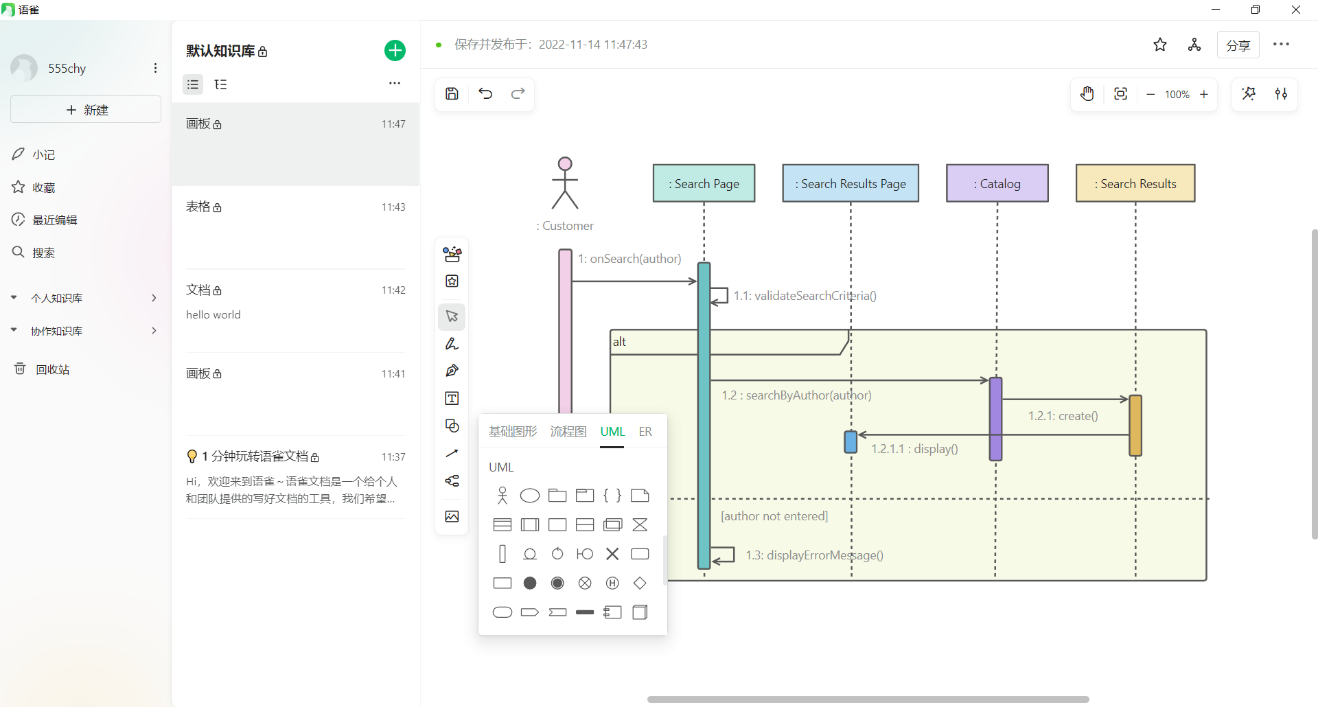Viewport: 1318px width, 707px height.
Task: Click the magic wand beautify icon
Action: 1249,94
